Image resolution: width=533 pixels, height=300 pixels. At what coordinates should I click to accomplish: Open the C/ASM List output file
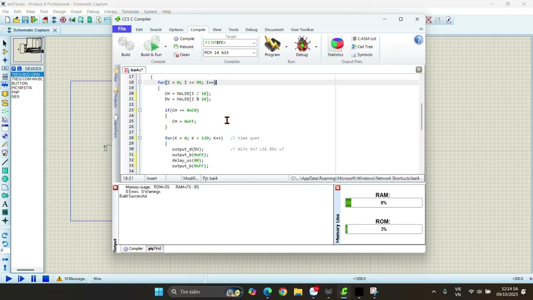pos(364,39)
